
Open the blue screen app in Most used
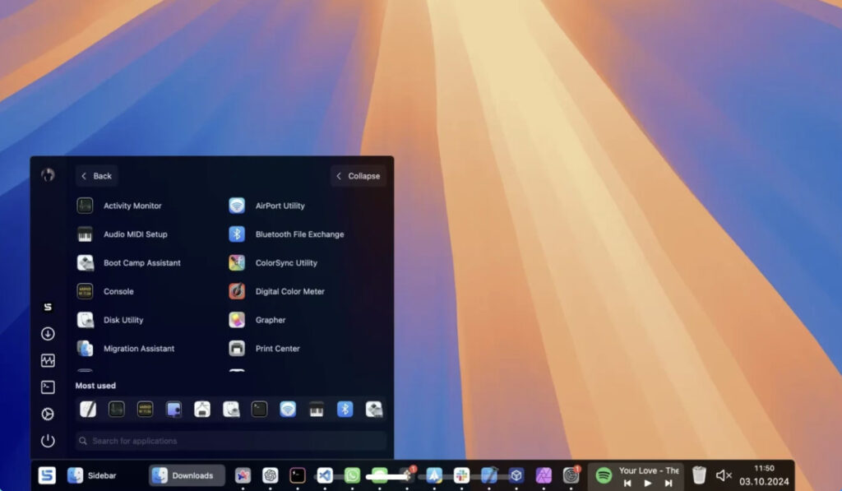[173, 410]
